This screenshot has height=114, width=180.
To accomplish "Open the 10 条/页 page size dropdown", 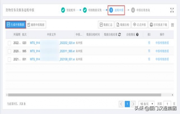I will (x=146, y=104).
